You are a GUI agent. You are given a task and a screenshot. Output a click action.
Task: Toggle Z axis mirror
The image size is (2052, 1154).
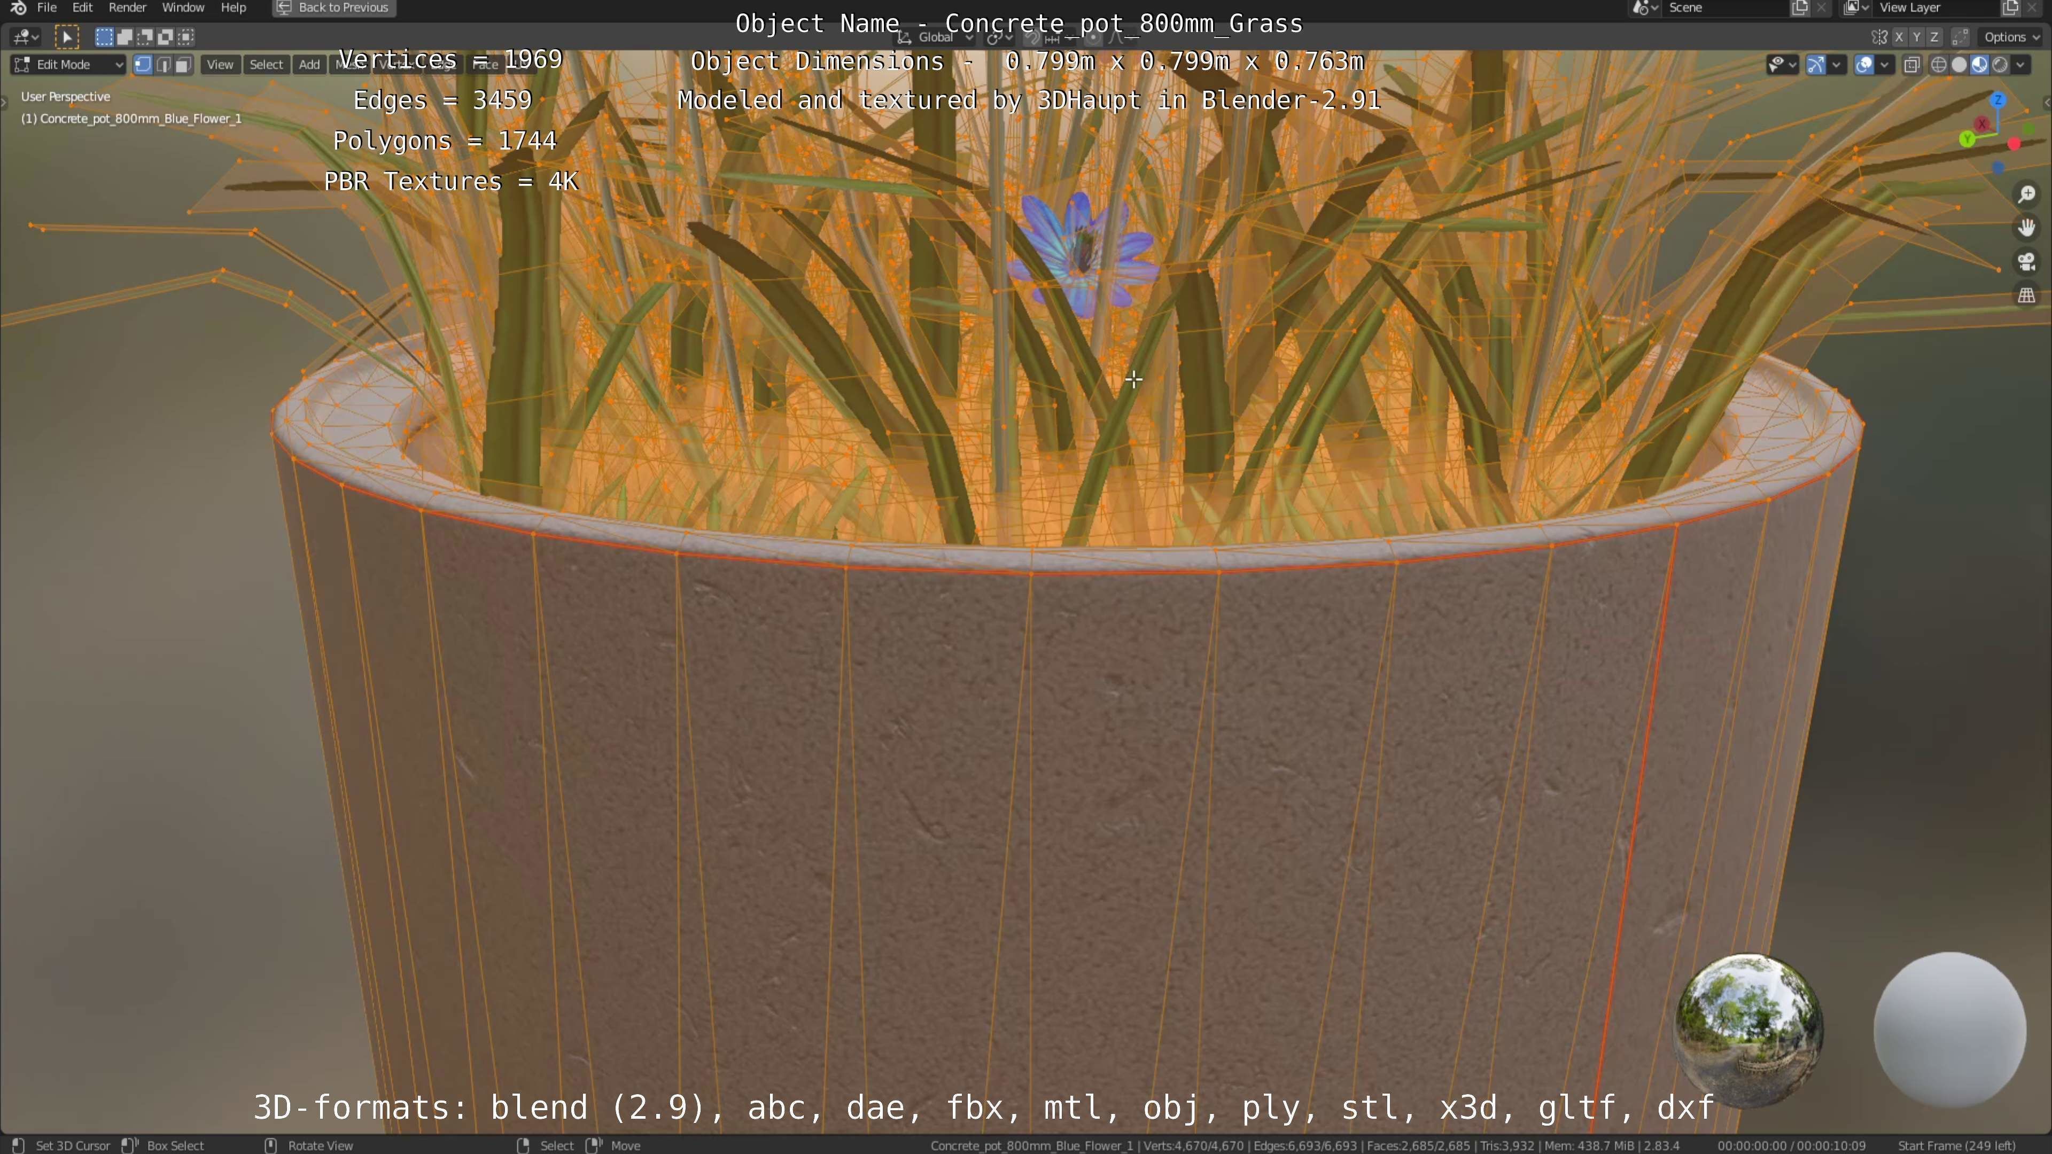[1934, 37]
